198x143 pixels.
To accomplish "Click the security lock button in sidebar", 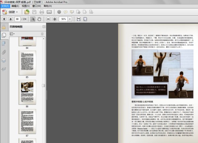I will (x=4, y=27).
